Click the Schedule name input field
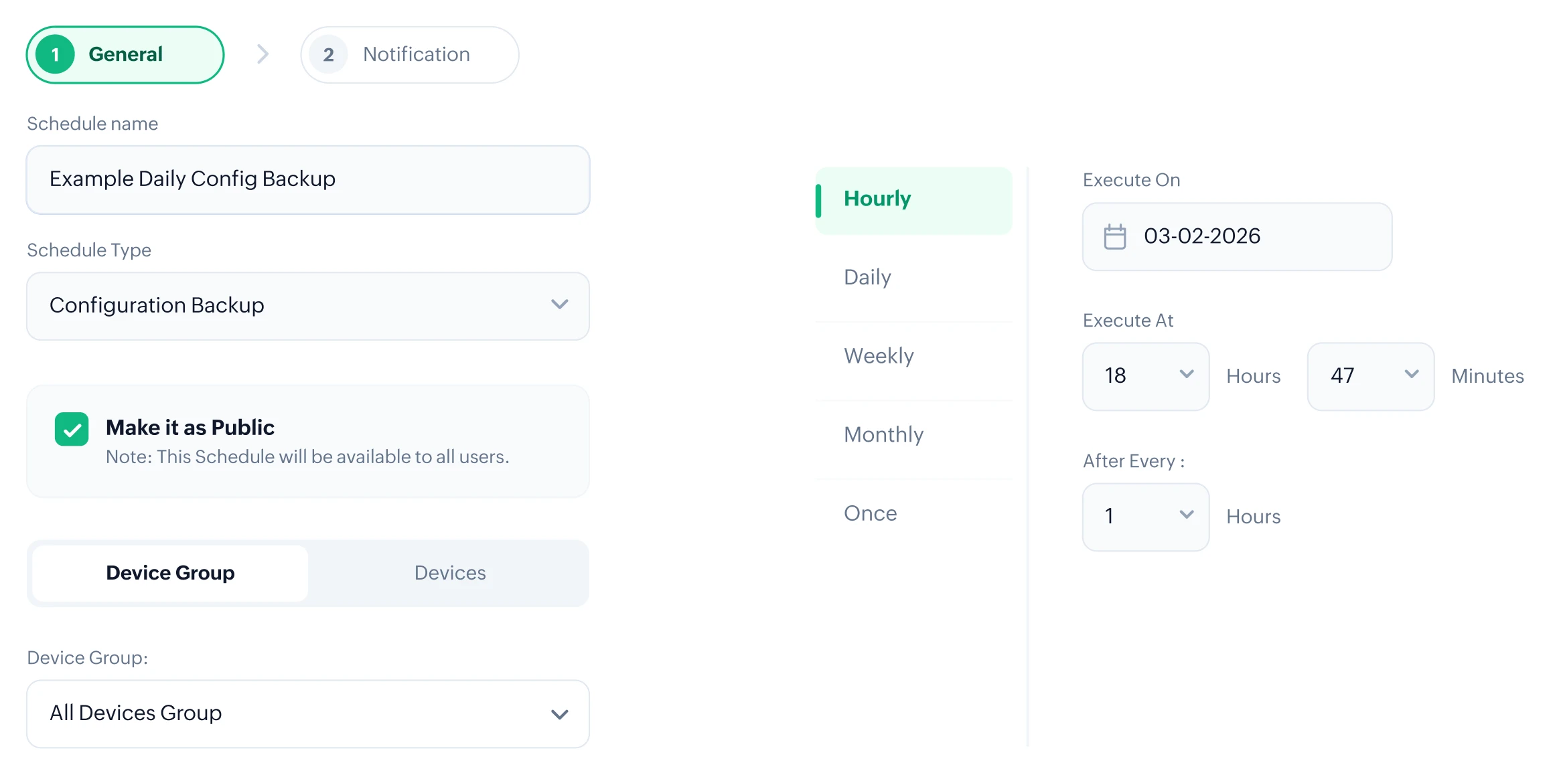Viewport: 1553px width, 775px height. [307, 179]
